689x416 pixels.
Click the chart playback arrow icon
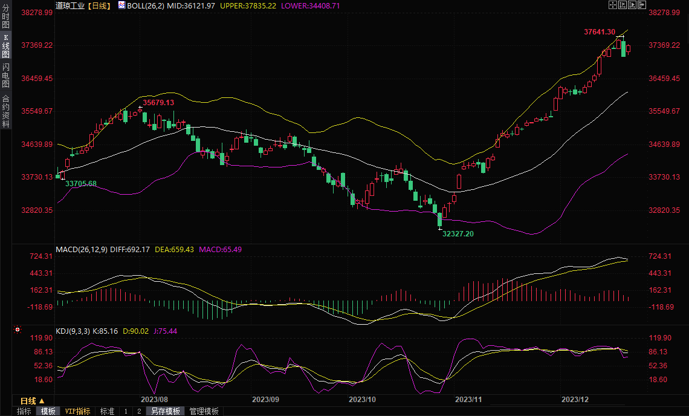pyautogui.click(x=632, y=5)
